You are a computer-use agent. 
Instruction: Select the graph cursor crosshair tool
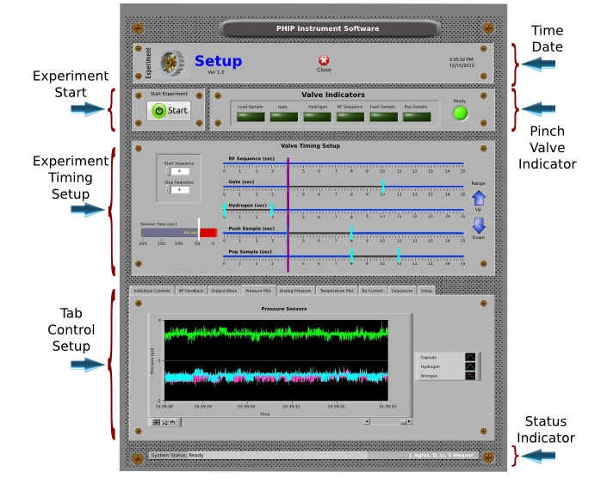tap(156, 422)
